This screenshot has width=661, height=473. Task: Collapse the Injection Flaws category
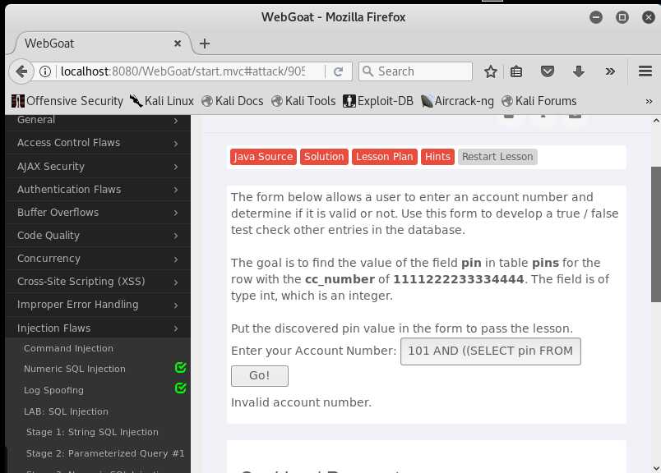pos(98,328)
